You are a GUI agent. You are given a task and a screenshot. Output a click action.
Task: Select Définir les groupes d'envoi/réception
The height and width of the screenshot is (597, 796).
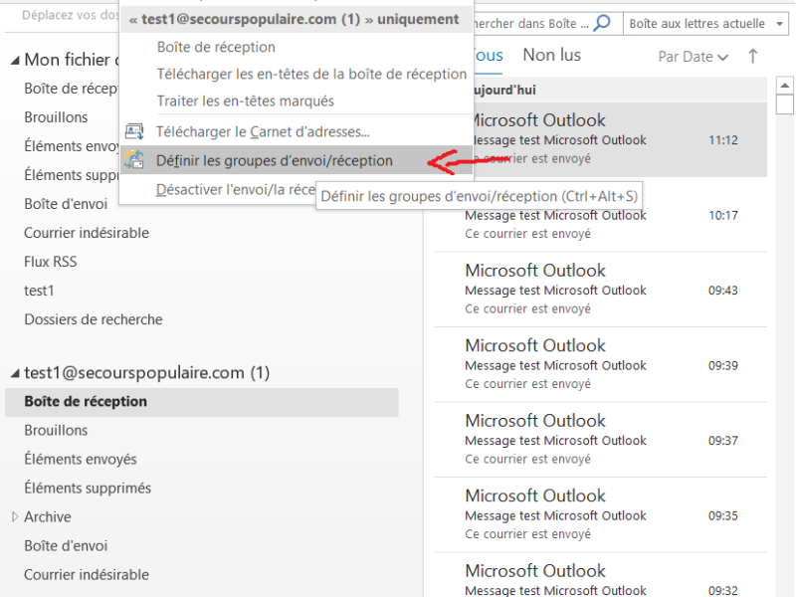click(296, 160)
